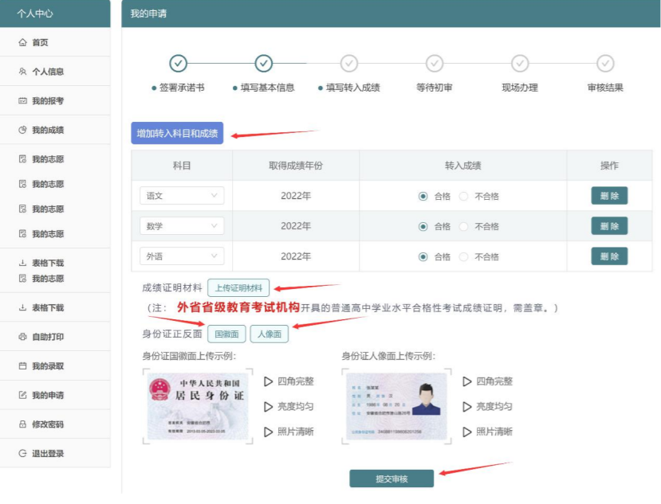The width and height of the screenshot is (661, 504).
Task: Select 不合格 for the 语文 row
Action: click(x=464, y=196)
